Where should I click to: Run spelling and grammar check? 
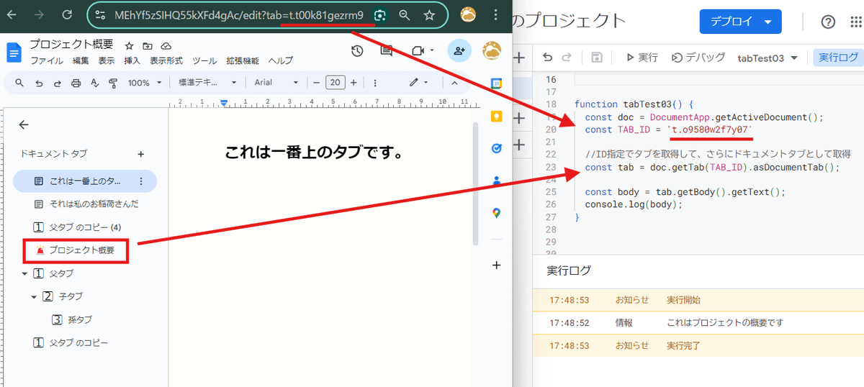pyautogui.click(x=94, y=83)
